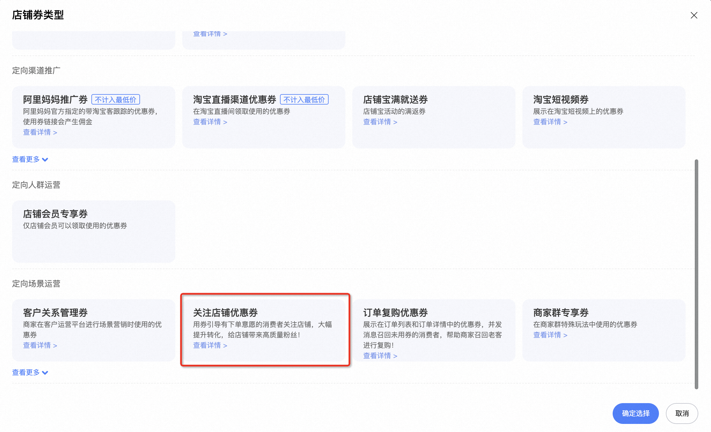The height and width of the screenshot is (432, 711).
Task: Select the 关注店铺优惠券 card
Action: click(x=264, y=330)
